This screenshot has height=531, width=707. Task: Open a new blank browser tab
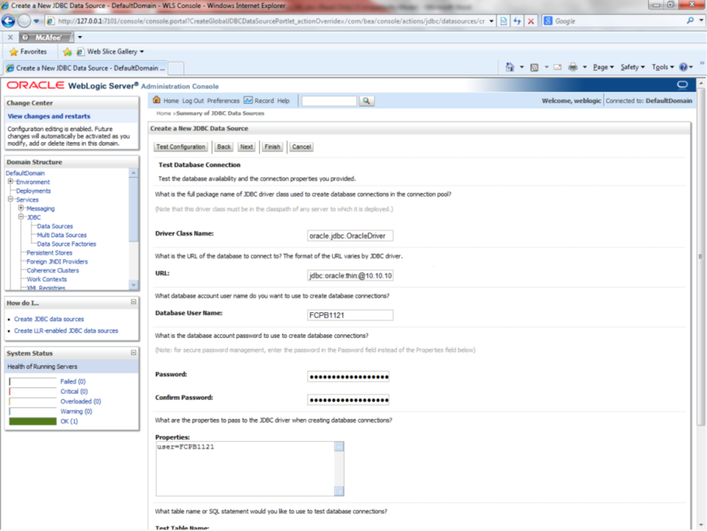[176, 69]
